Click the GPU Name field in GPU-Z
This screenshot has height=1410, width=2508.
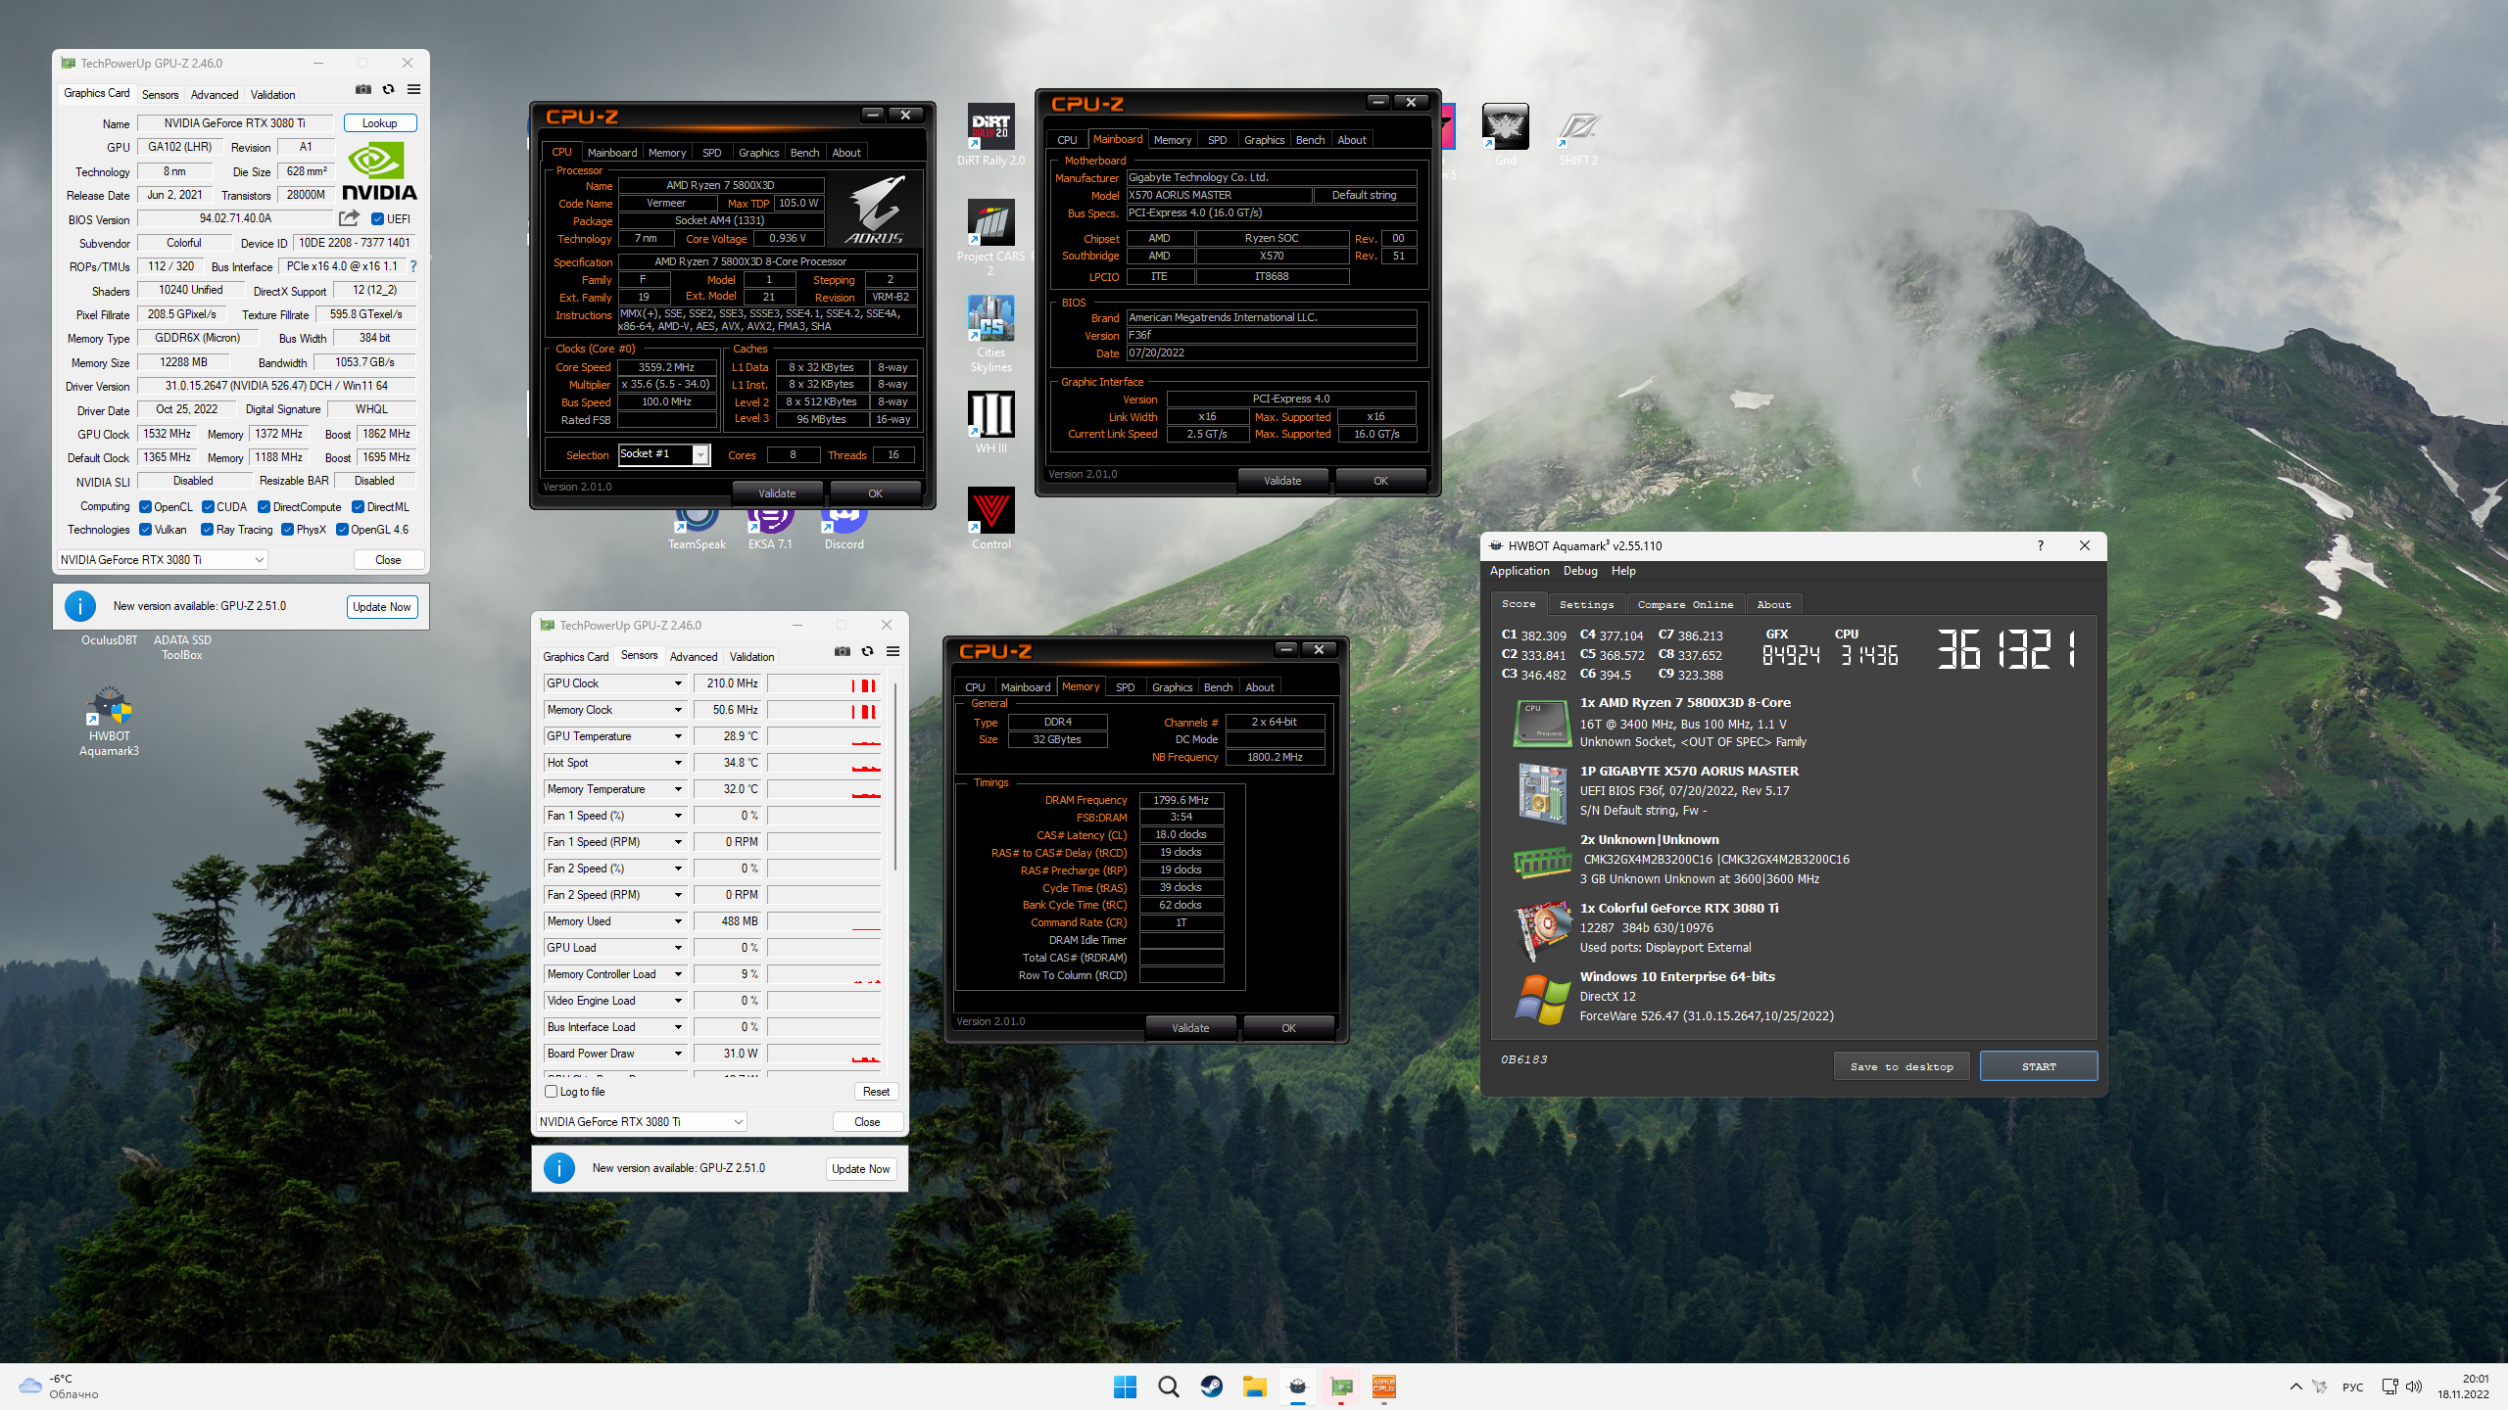pyautogui.click(x=235, y=123)
